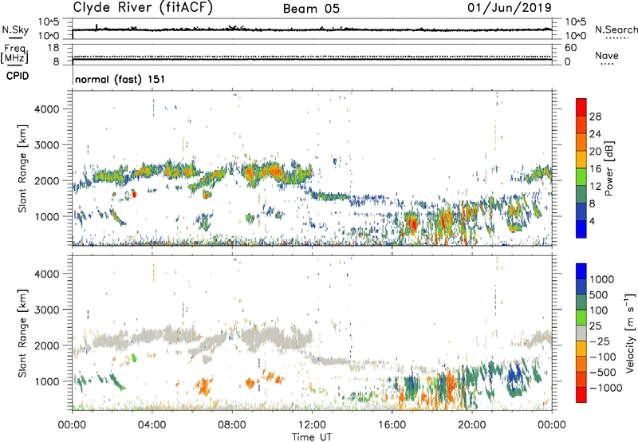Click the 3000 km tick in power panel
This screenshot has height=442, width=638.
(x=46, y=145)
